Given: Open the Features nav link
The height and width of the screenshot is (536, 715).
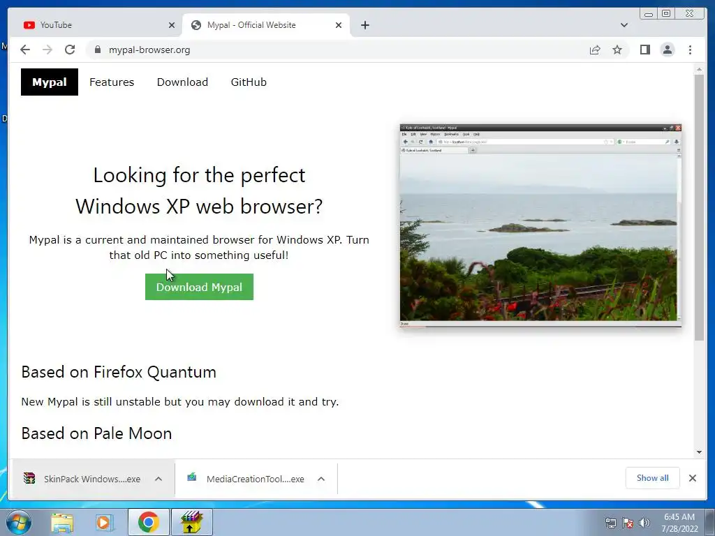Looking at the screenshot, I should 112,82.
